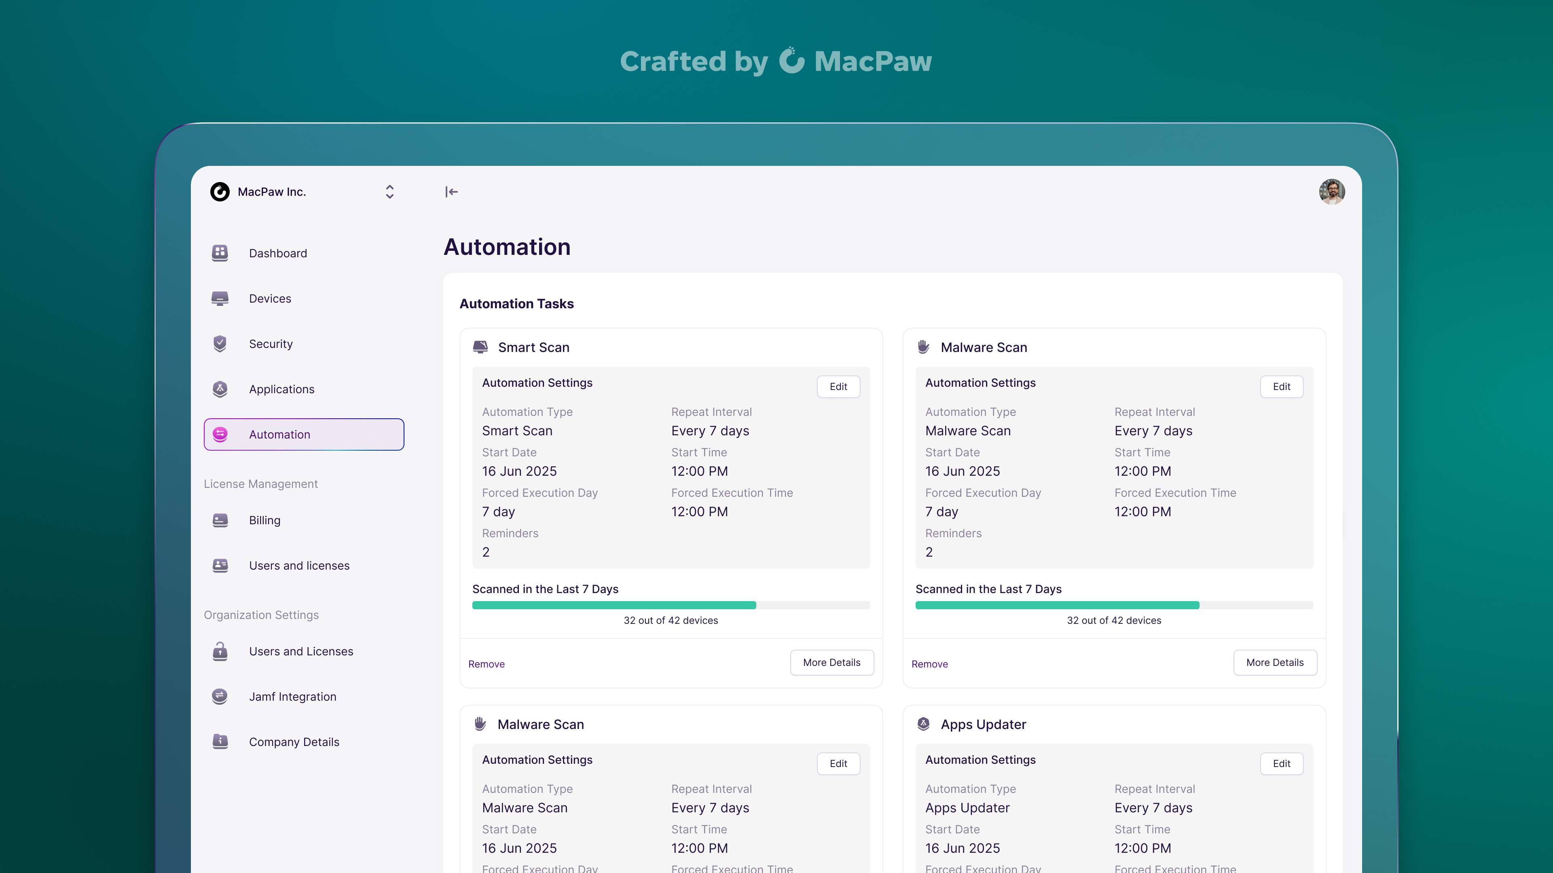Click the Jamf Integration icon
The width and height of the screenshot is (1553, 873).
[220, 696]
